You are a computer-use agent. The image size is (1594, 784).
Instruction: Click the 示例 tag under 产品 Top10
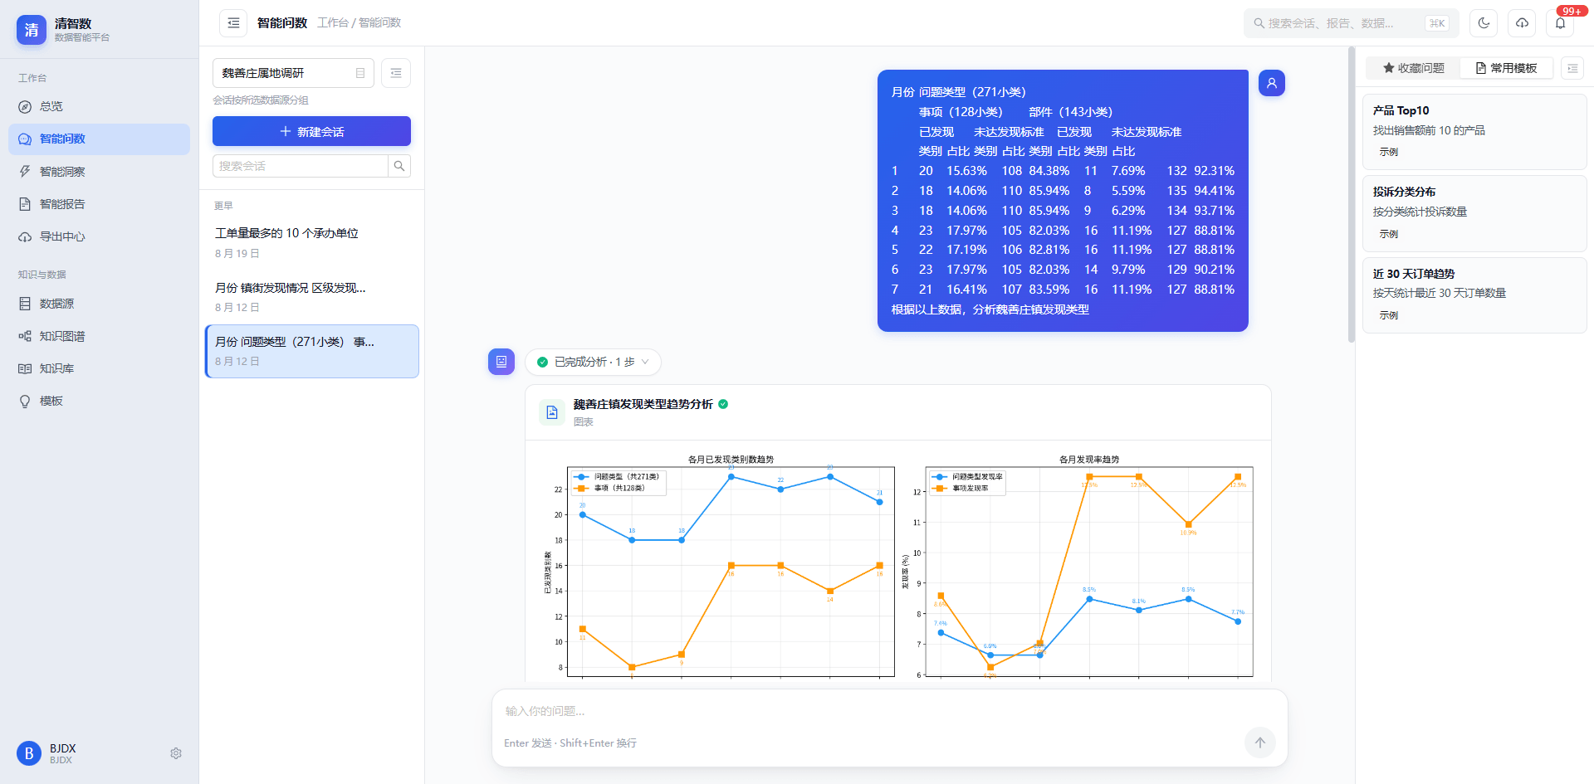pyautogui.click(x=1388, y=152)
